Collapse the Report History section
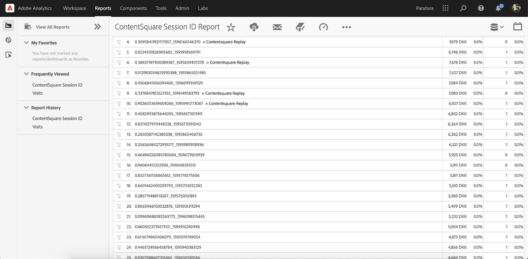 [26, 107]
